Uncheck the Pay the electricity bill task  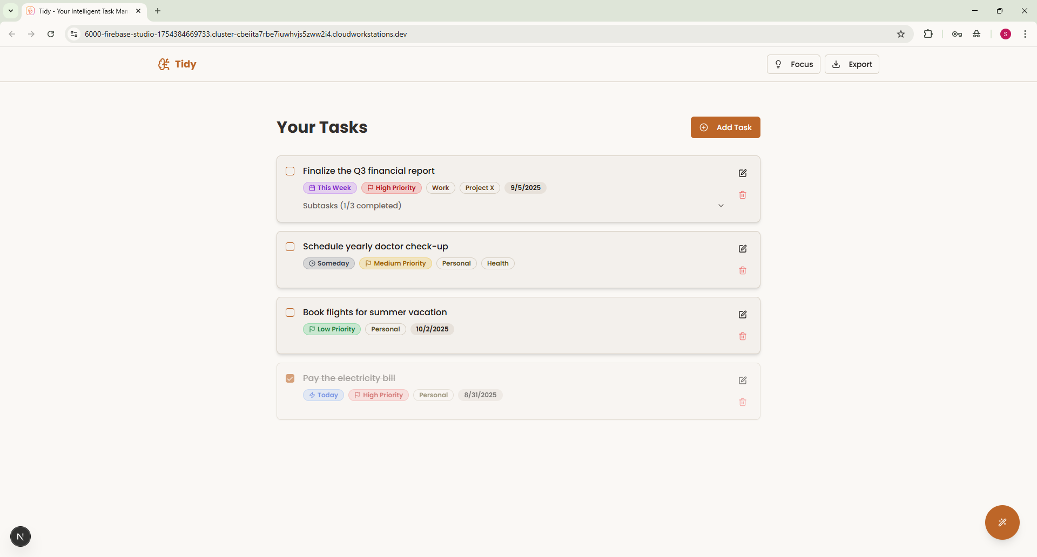pos(290,378)
